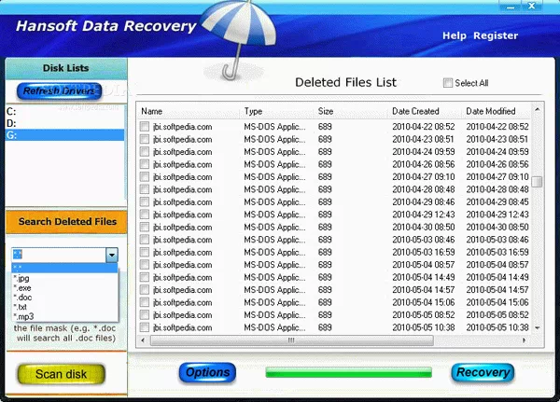Screen dimensions: 560x402
Task: Check the file dated 2010-04-24 09:59
Action: click(x=145, y=152)
